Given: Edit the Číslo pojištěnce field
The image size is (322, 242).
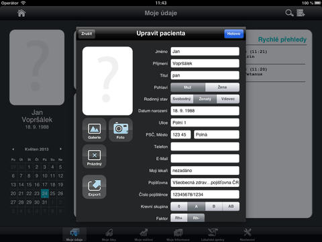Looking at the screenshot, I should [205, 194].
